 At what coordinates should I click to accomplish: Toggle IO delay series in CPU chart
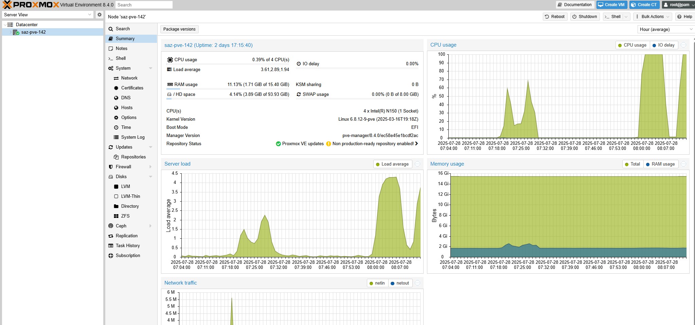point(663,45)
